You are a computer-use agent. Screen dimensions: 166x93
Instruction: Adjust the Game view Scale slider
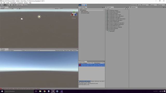point(32,51)
